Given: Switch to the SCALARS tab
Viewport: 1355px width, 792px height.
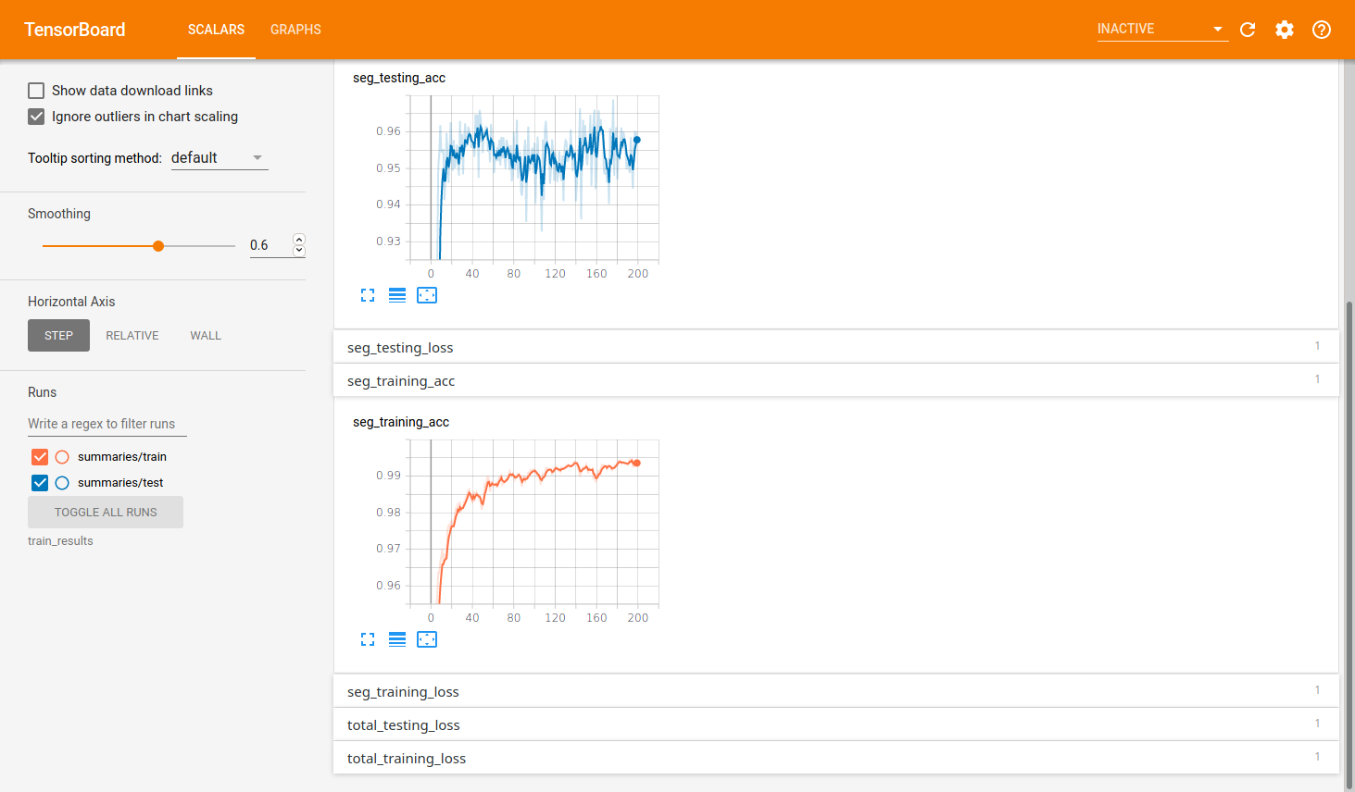Looking at the screenshot, I should [216, 30].
